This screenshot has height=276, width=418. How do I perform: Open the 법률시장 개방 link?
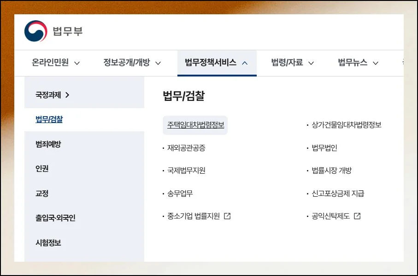[x=331, y=170]
